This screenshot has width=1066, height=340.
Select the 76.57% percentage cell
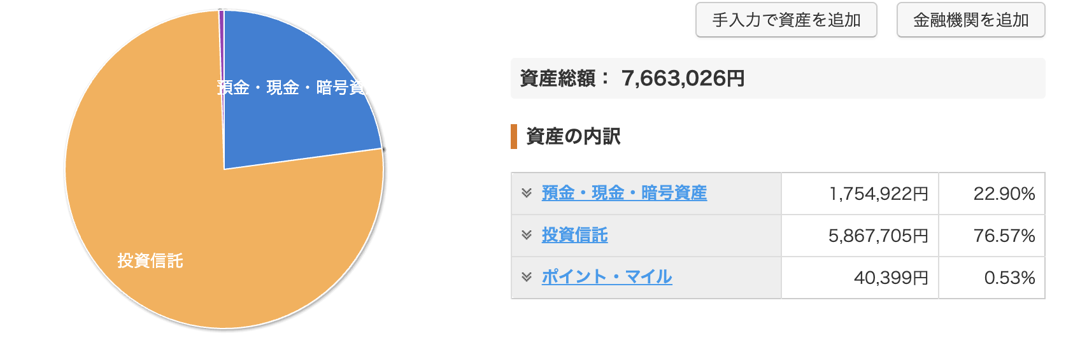point(1004,236)
